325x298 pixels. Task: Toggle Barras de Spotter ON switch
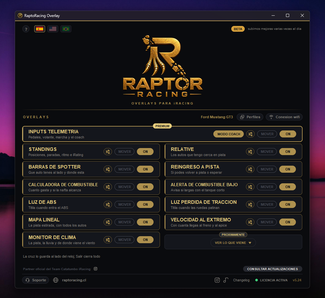tap(145, 169)
